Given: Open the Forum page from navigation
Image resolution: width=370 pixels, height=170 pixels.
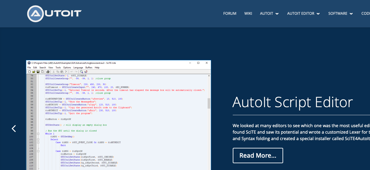Looking at the screenshot, I should (x=230, y=14).
